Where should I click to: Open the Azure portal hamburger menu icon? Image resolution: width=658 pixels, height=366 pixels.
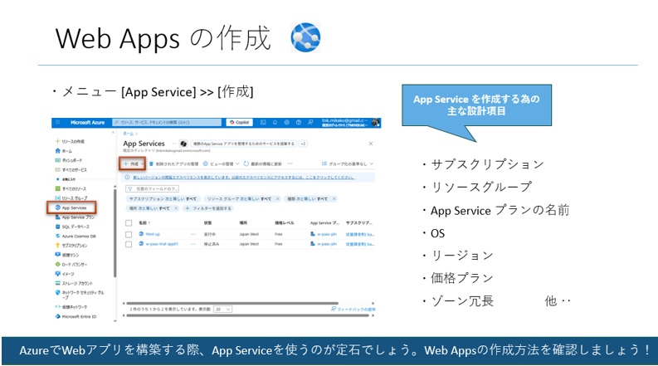click(58, 123)
